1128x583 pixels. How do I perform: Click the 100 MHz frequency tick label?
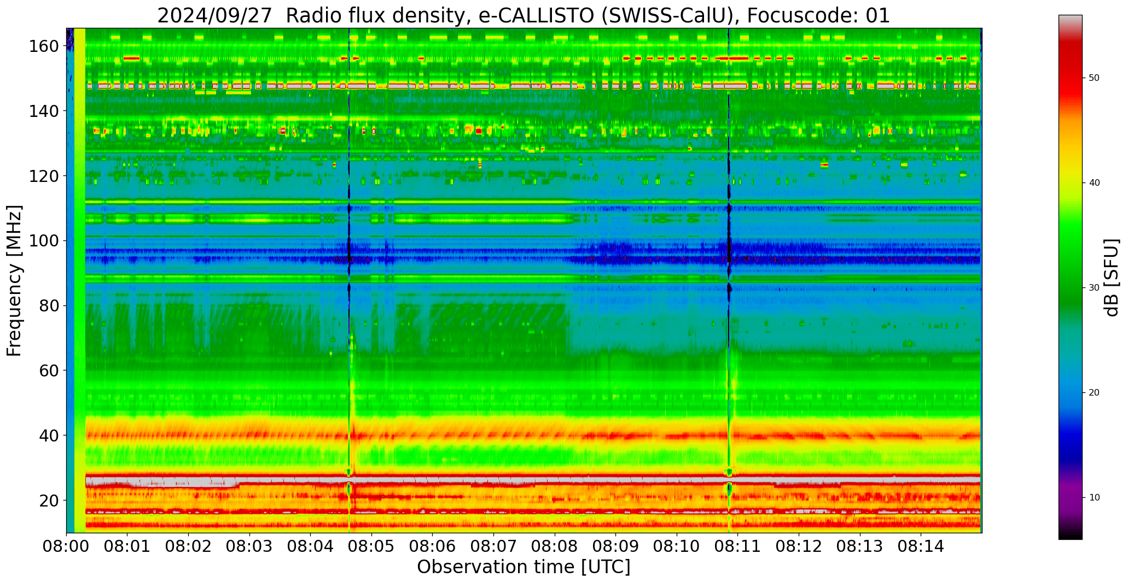44,240
